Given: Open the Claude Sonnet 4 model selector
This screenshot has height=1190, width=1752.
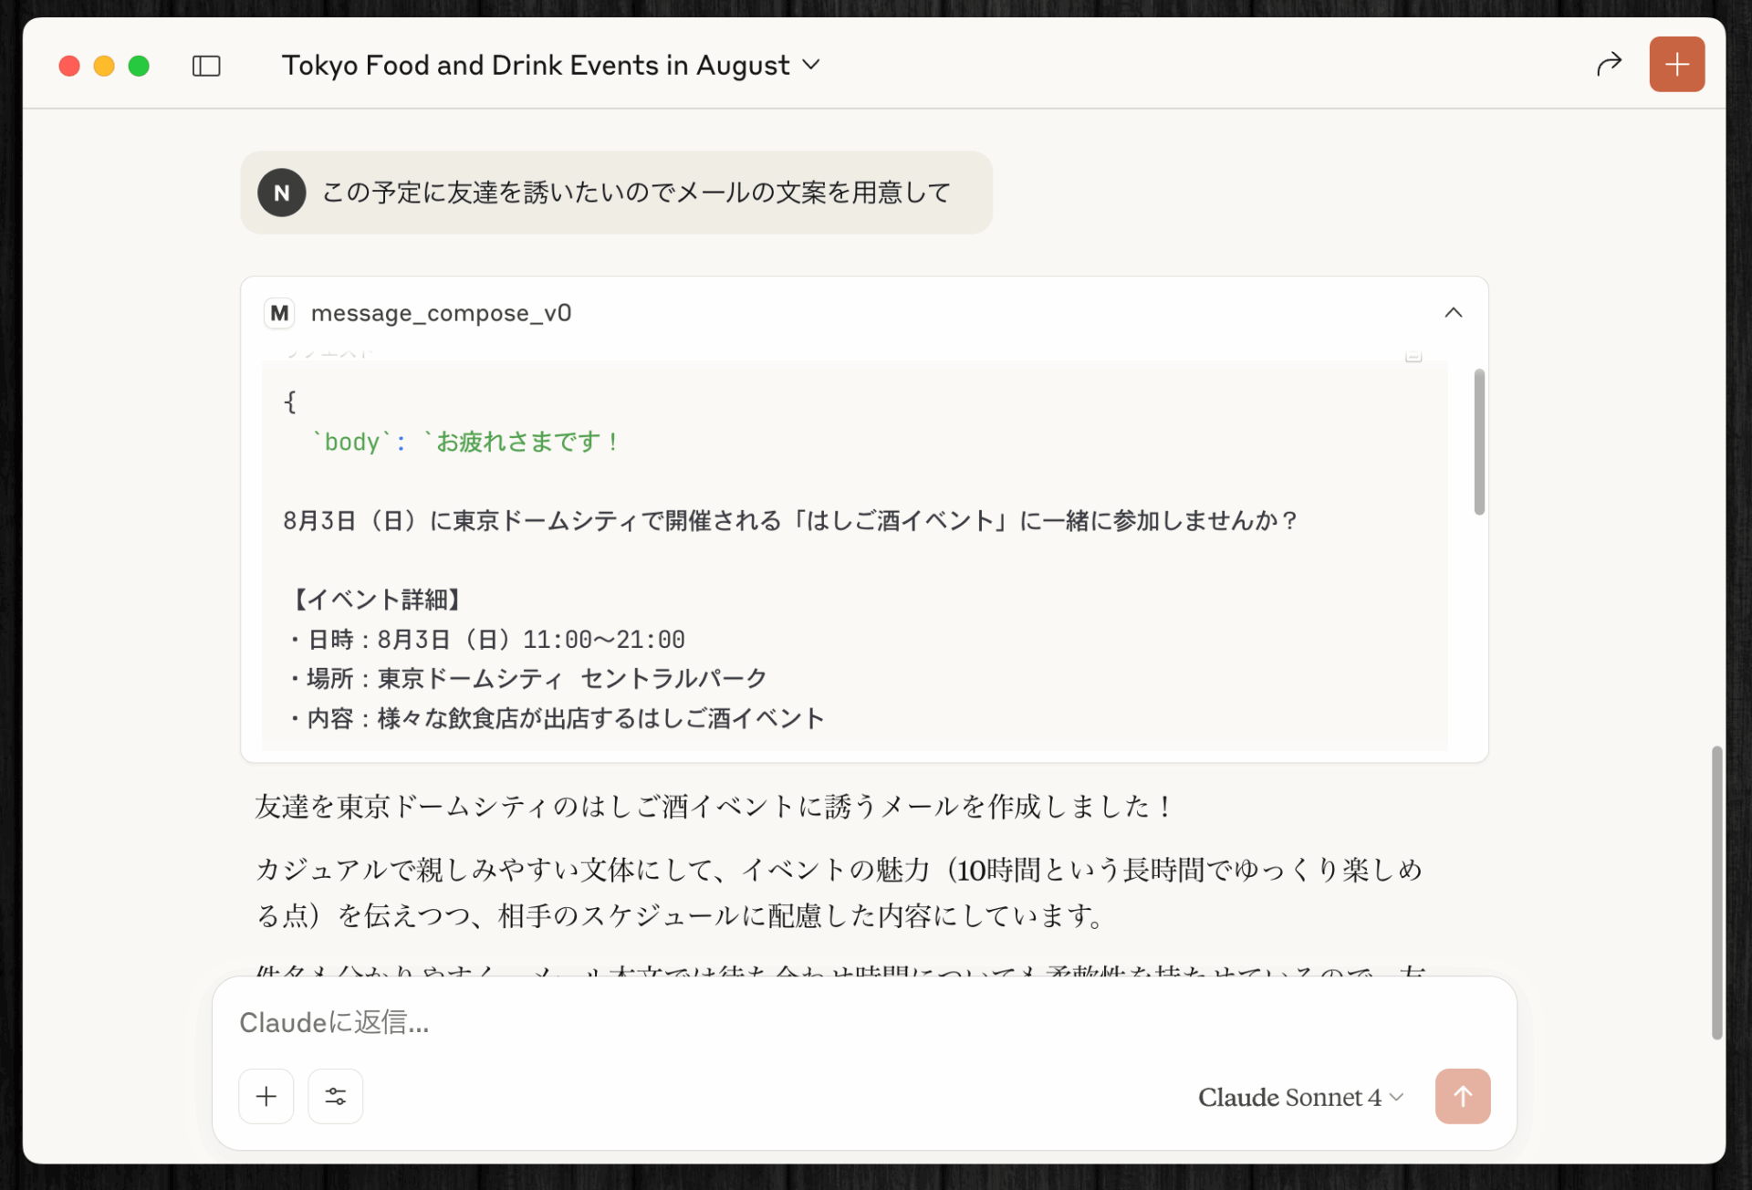Looking at the screenshot, I should tap(1299, 1097).
